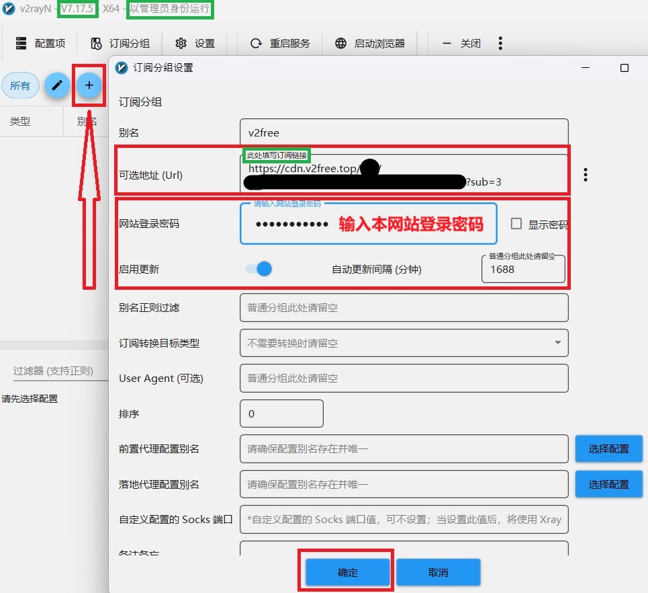
Task: Click the plus add subscription group button
Action: [x=89, y=85]
